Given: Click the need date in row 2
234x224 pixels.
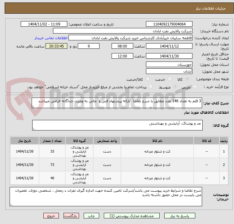Looking at the screenshot, I should pyautogui.click(x=24, y=165).
